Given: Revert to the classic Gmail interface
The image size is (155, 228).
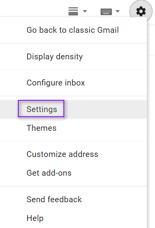Looking at the screenshot, I should [73, 30].
